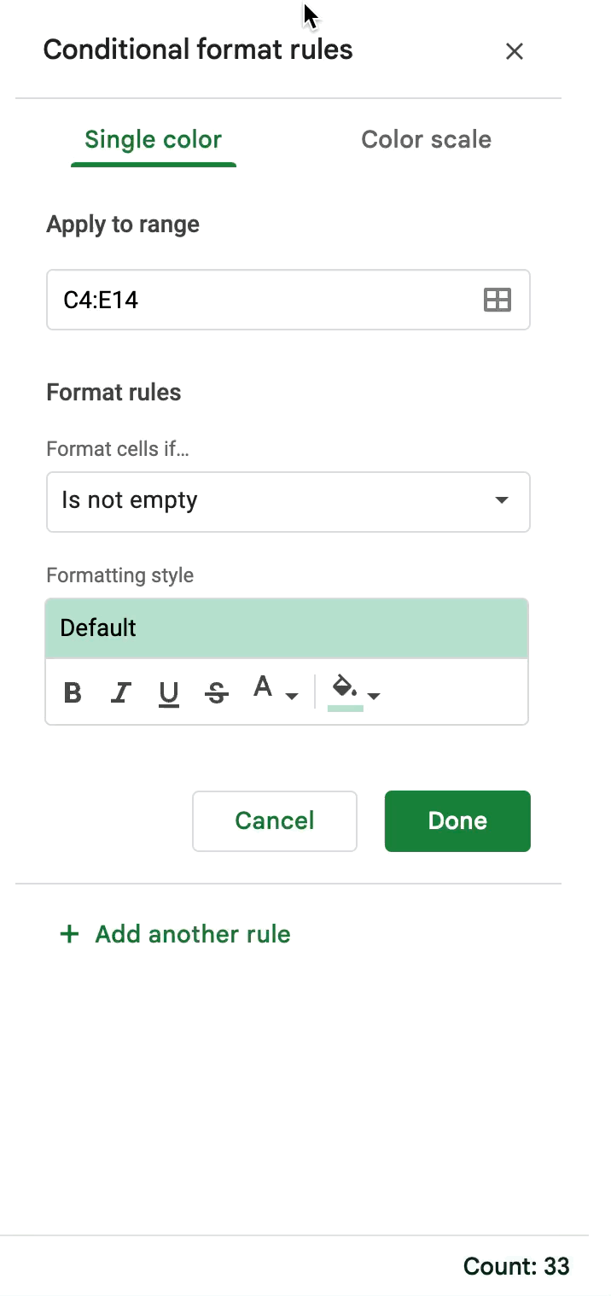Select the Default formatting style preview
The height and width of the screenshot is (1296, 611).
pyautogui.click(x=287, y=628)
